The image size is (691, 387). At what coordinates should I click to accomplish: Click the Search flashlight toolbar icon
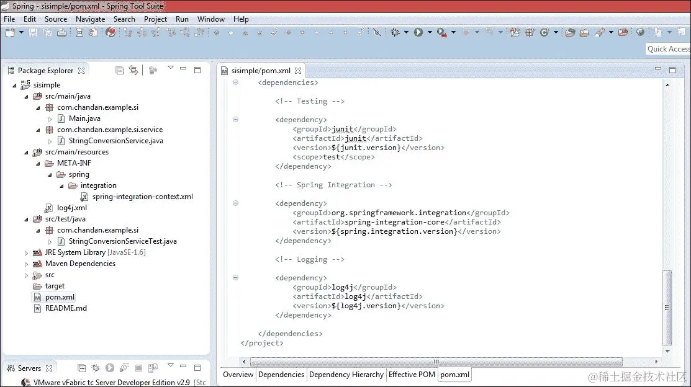600,33
